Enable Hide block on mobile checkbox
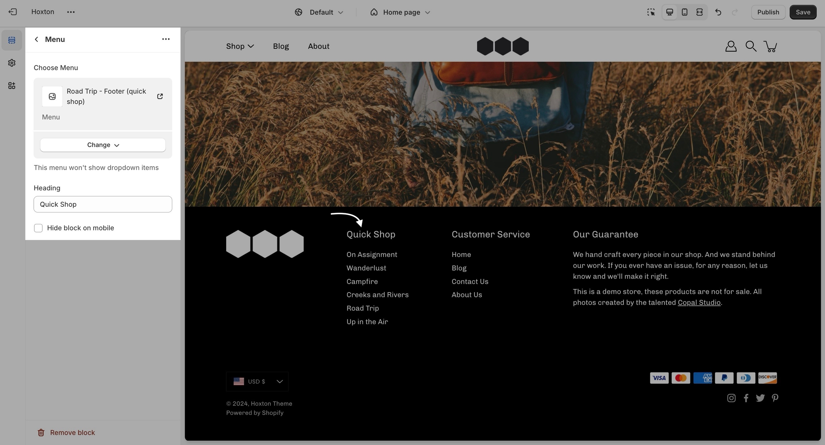 (x=38, y=228)
